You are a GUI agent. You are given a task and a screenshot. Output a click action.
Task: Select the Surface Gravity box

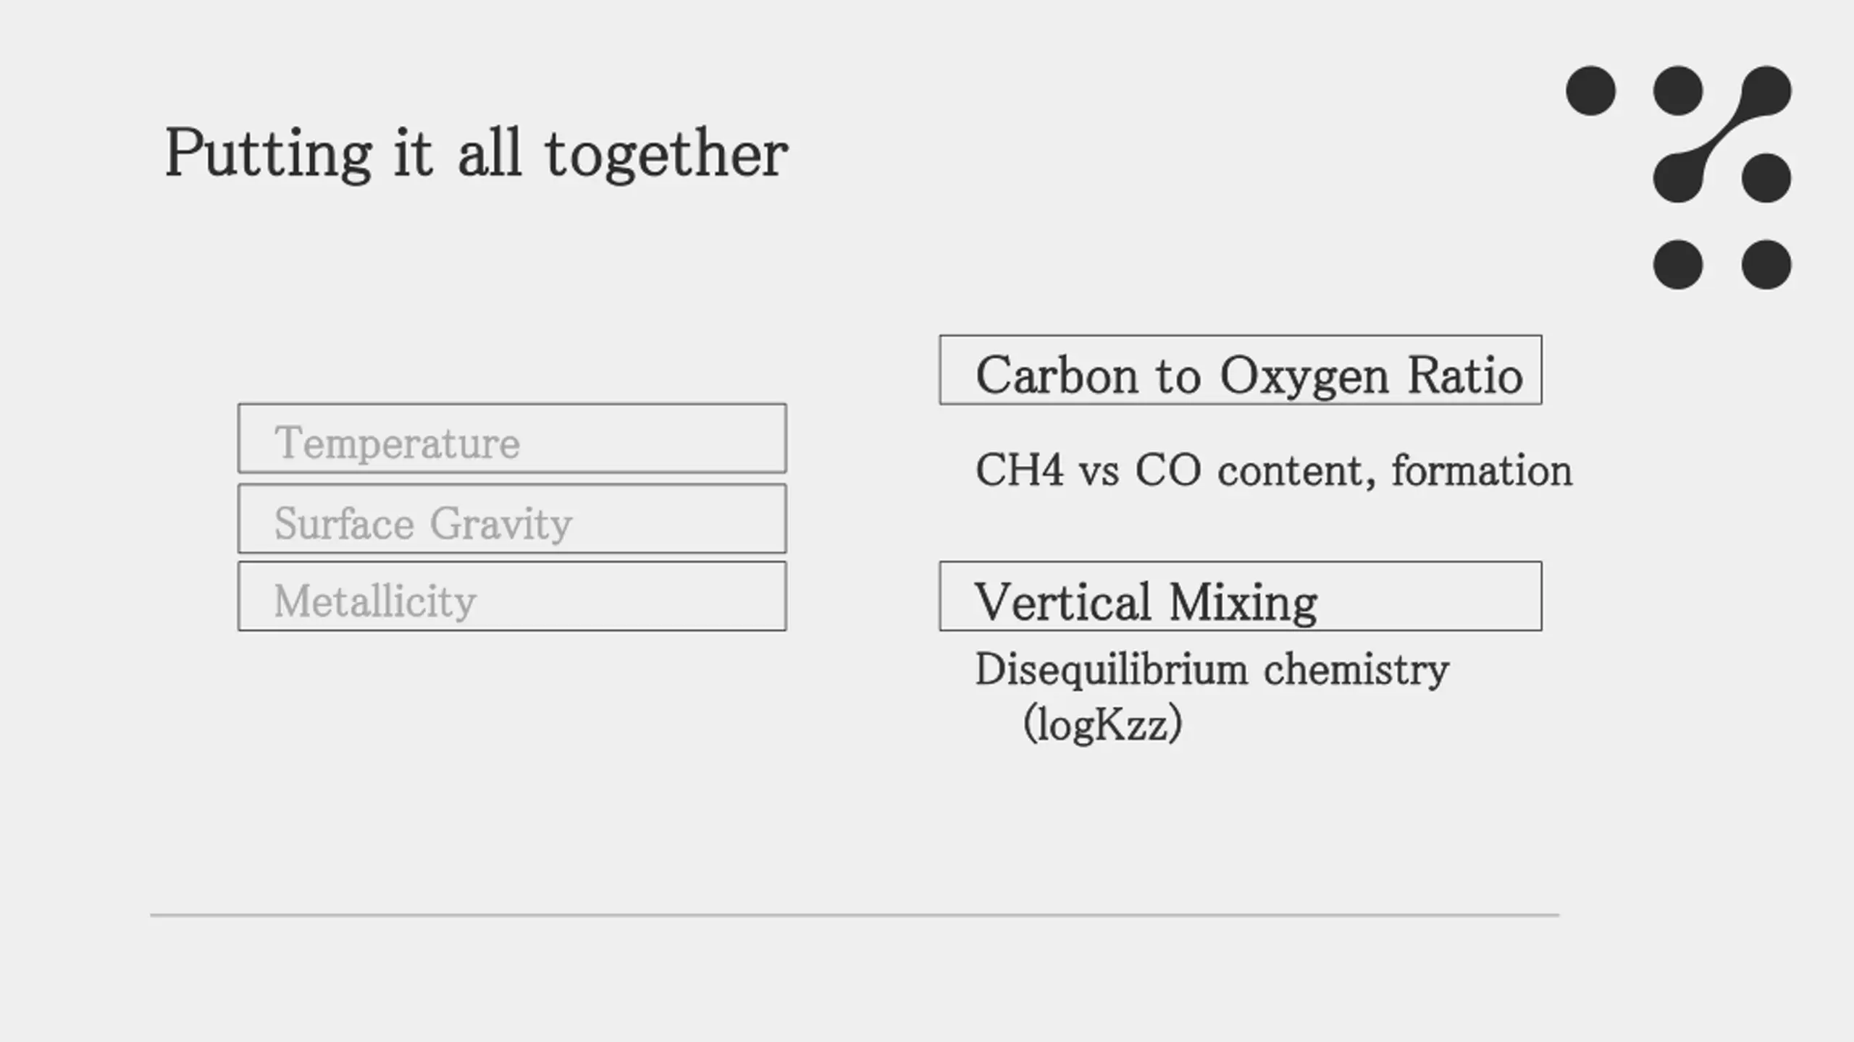pos(512,519)
